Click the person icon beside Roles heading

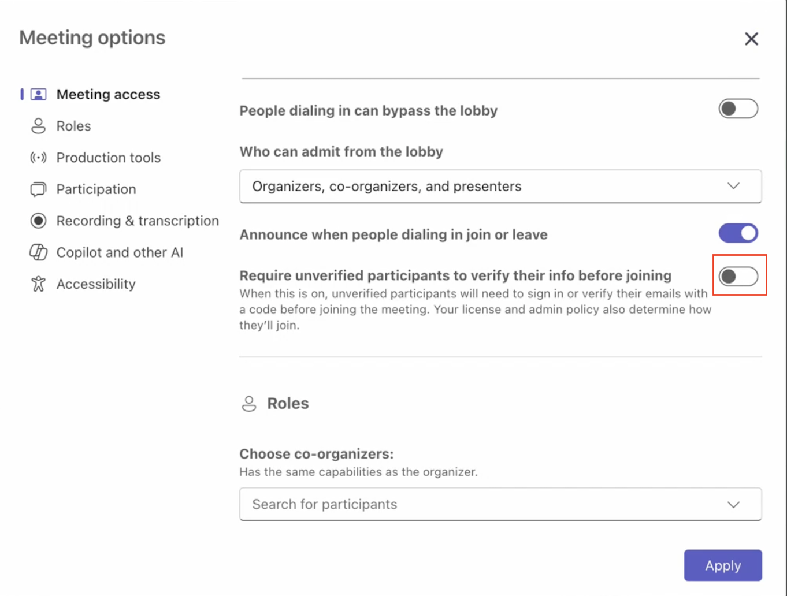(248, 404)
